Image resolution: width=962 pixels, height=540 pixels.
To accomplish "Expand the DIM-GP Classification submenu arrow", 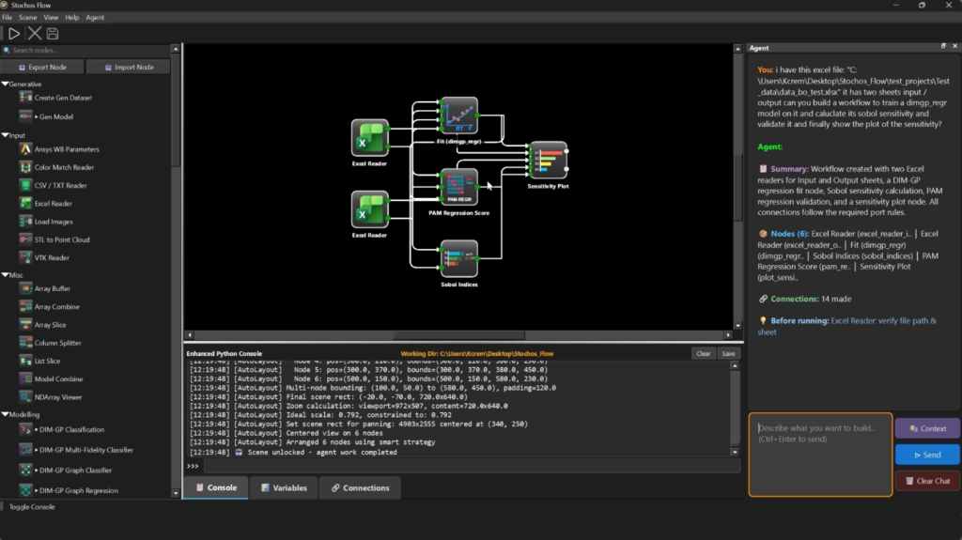I will click(x=36, y=429).
